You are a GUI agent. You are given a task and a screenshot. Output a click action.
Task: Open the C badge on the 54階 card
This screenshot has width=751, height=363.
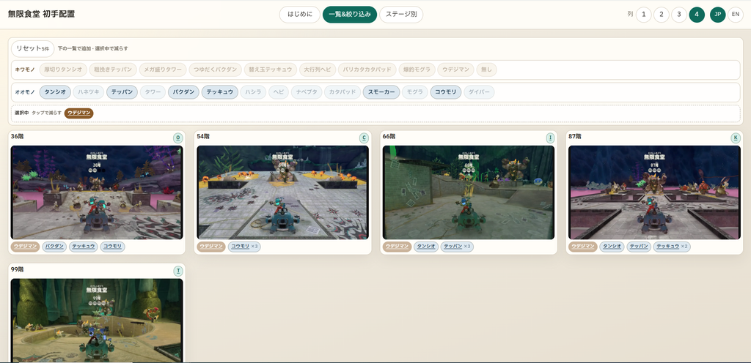pyautogui.click(x=364, y=138)
